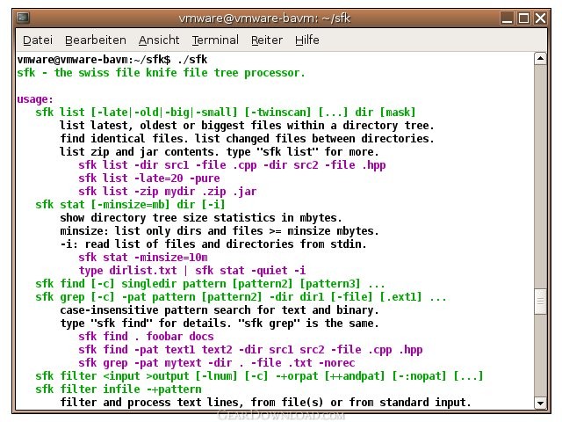Click the scrollbar up arrow
The width and height of the screenshot is (562, 422).
pyautogui.click(x=540, y=59)
